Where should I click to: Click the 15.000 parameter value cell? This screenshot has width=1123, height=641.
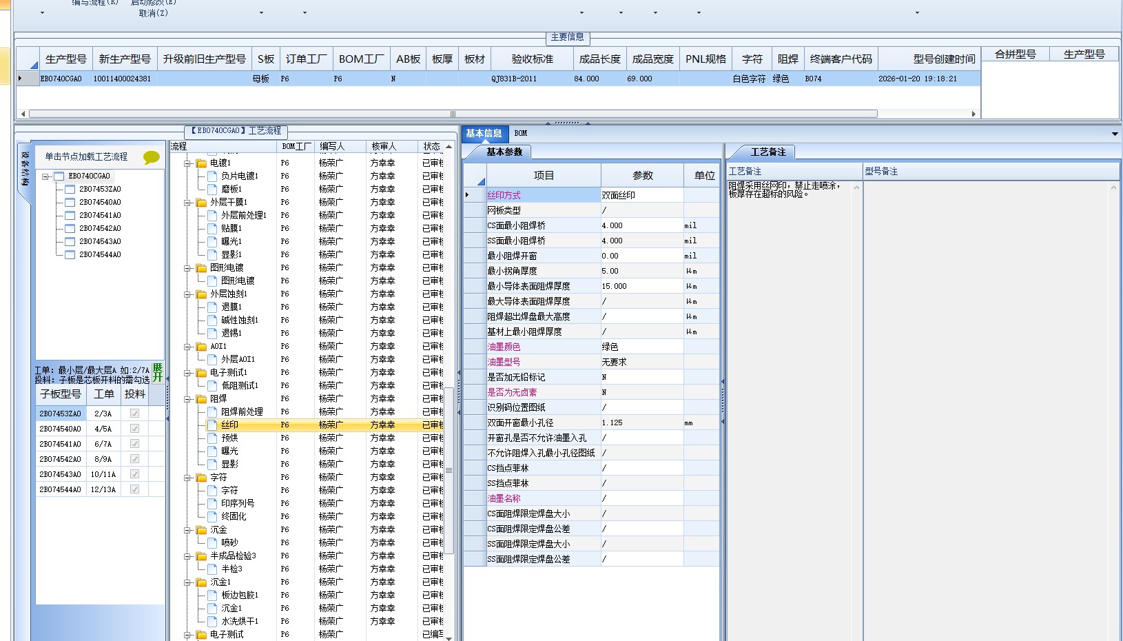pyautogui.click(x=642, y=286)
